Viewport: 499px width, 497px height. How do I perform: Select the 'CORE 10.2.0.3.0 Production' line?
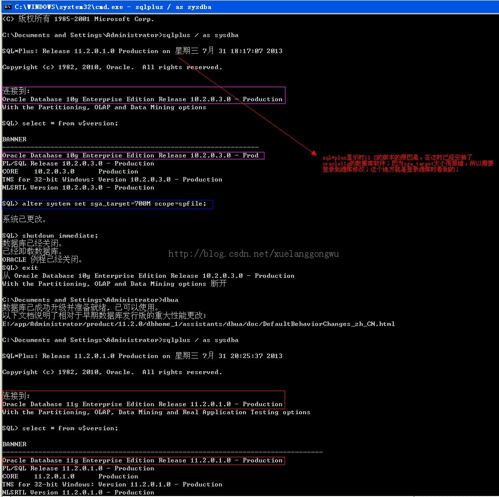coord(70,172)
